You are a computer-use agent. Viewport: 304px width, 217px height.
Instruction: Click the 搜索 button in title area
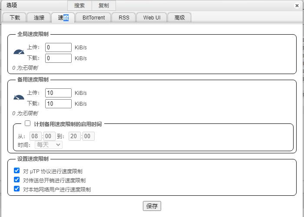pyautogui.click(x=79, y=6)
